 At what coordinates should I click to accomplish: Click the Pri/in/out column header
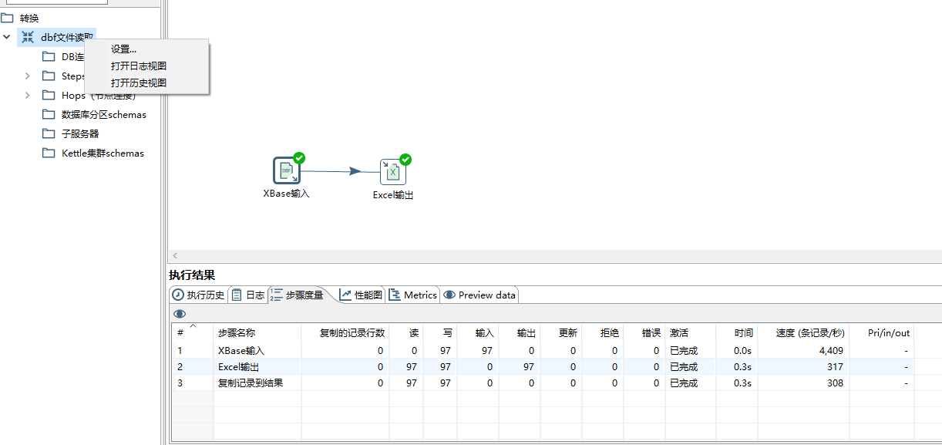click(x=882, y=333)
